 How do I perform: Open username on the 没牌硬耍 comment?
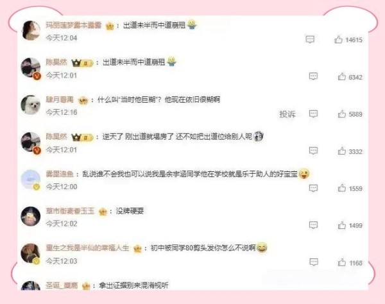(x=70, y=211)
